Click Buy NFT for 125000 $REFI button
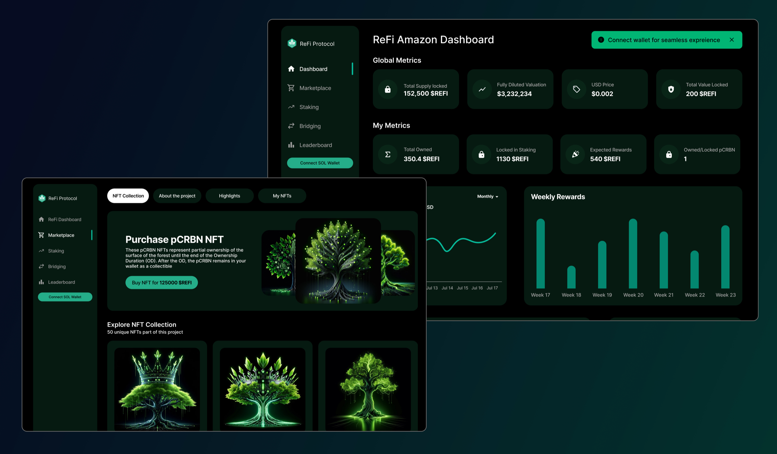 coord(162,282)
